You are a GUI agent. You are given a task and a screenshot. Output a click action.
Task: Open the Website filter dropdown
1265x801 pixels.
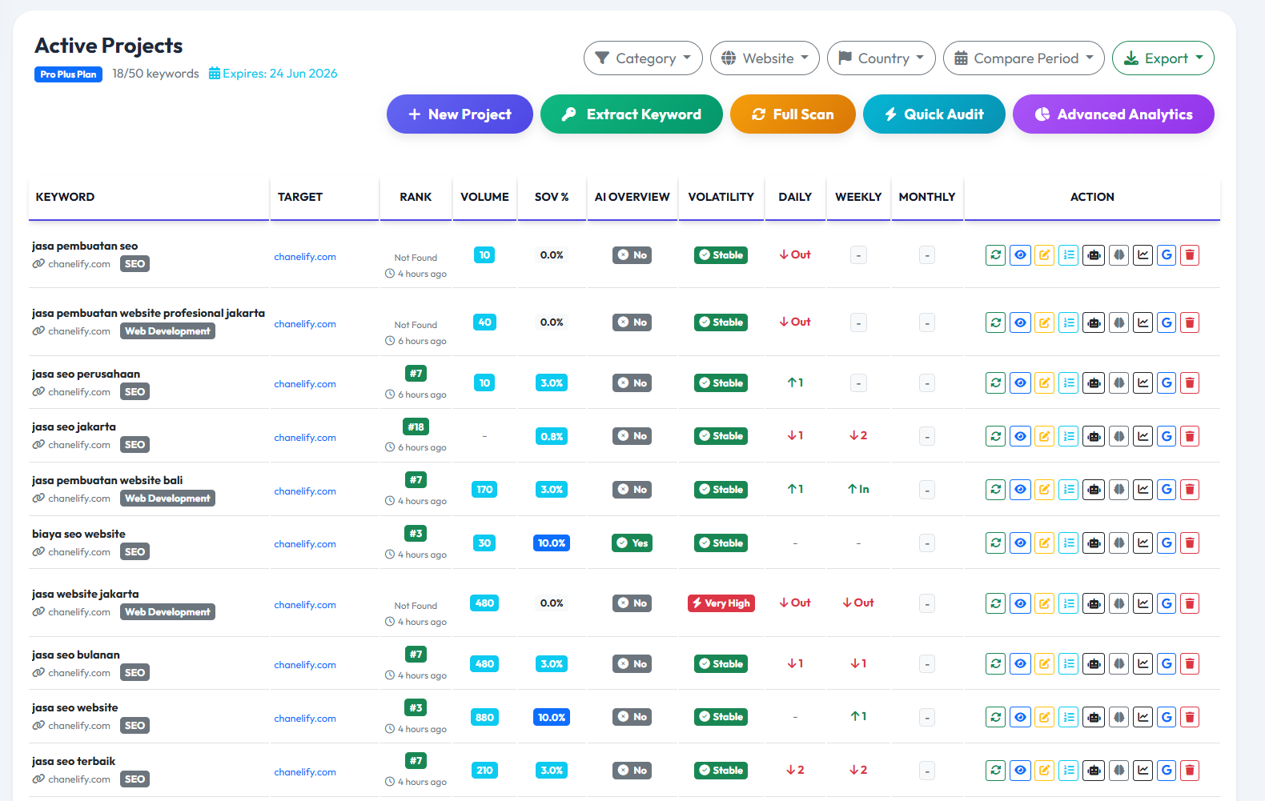pyautogui.click(x=765, y=58)
